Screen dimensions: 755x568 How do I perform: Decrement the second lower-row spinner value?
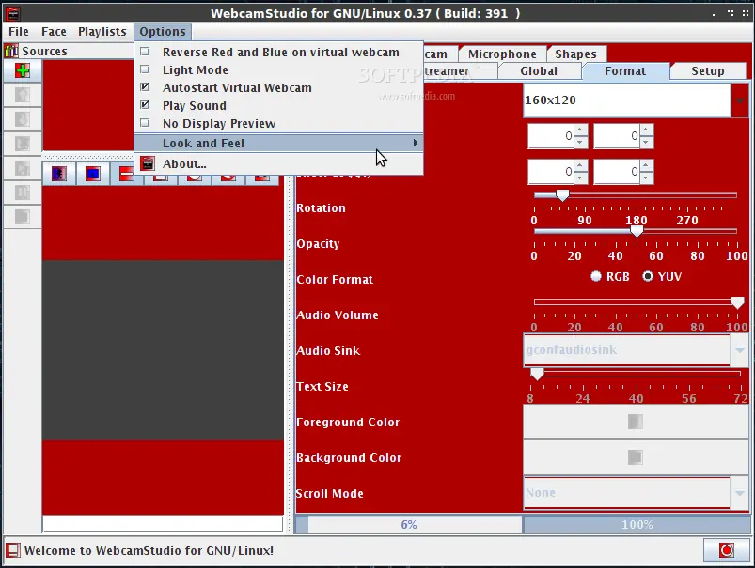[x=647, y=178]
